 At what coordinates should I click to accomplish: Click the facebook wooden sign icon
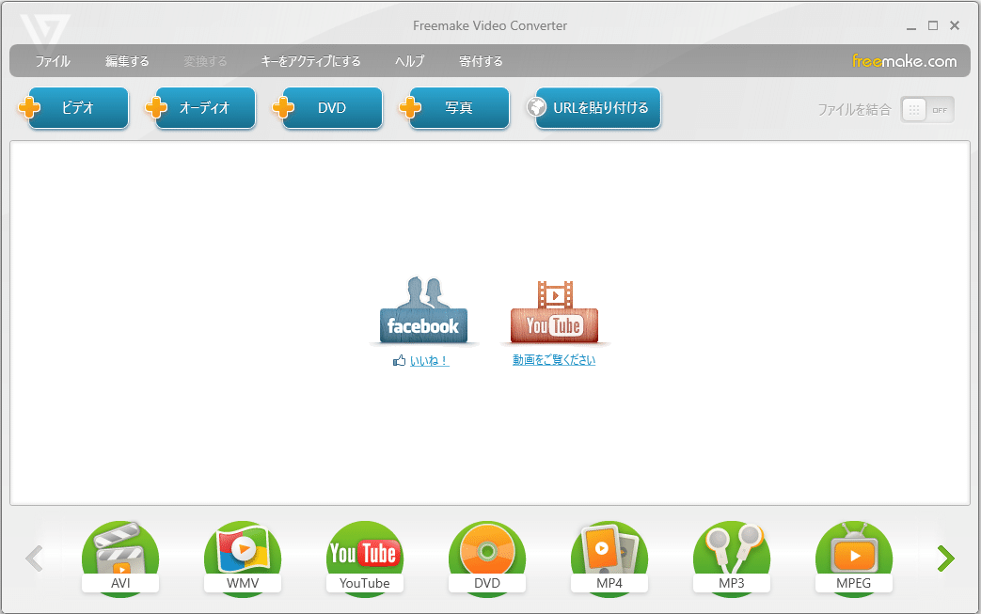click(x=423, y=310)
